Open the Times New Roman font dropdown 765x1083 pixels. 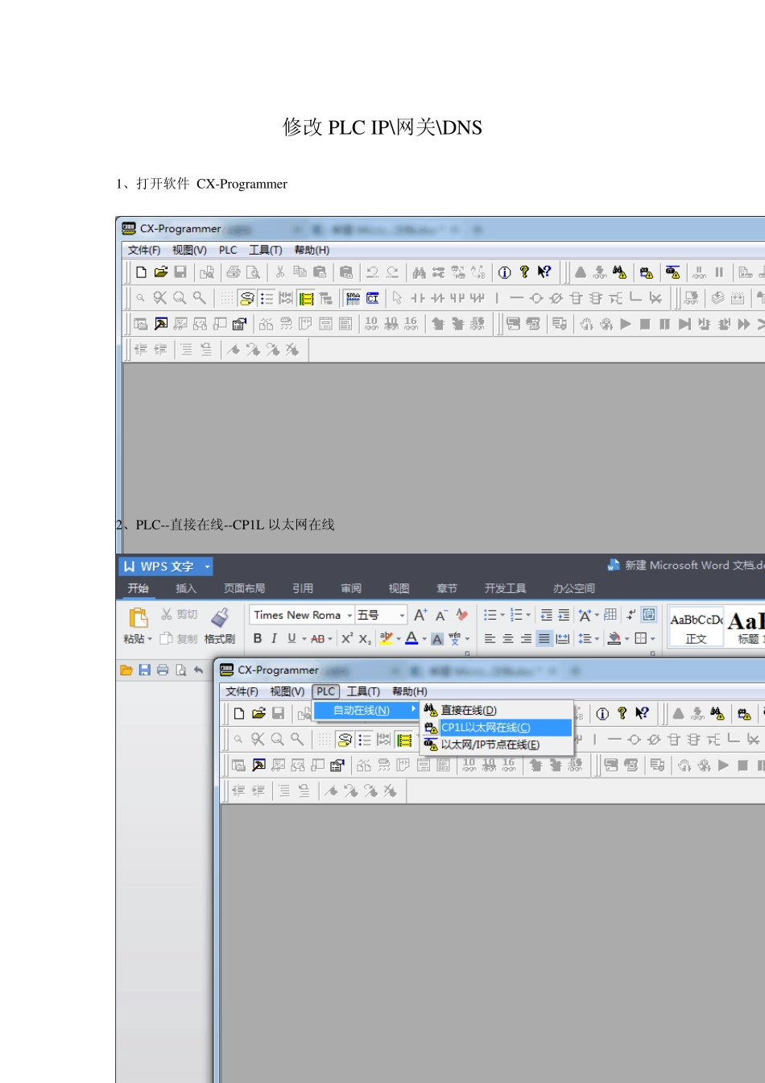click(349, 615)
